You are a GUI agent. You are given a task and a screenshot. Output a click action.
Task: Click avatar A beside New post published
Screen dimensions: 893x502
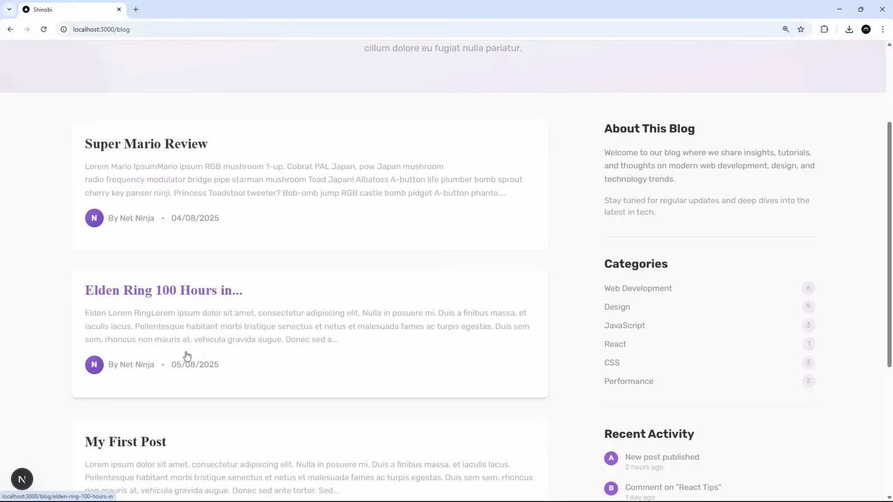click(611, 458)
